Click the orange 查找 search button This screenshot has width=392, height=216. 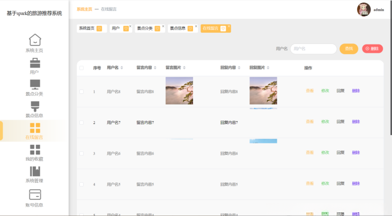point(349,49)
